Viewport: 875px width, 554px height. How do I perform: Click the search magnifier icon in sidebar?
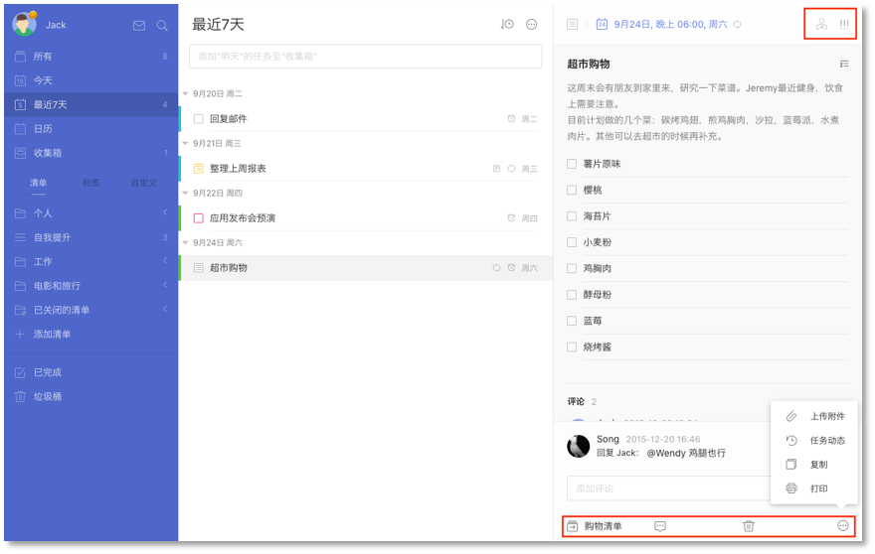162,26
